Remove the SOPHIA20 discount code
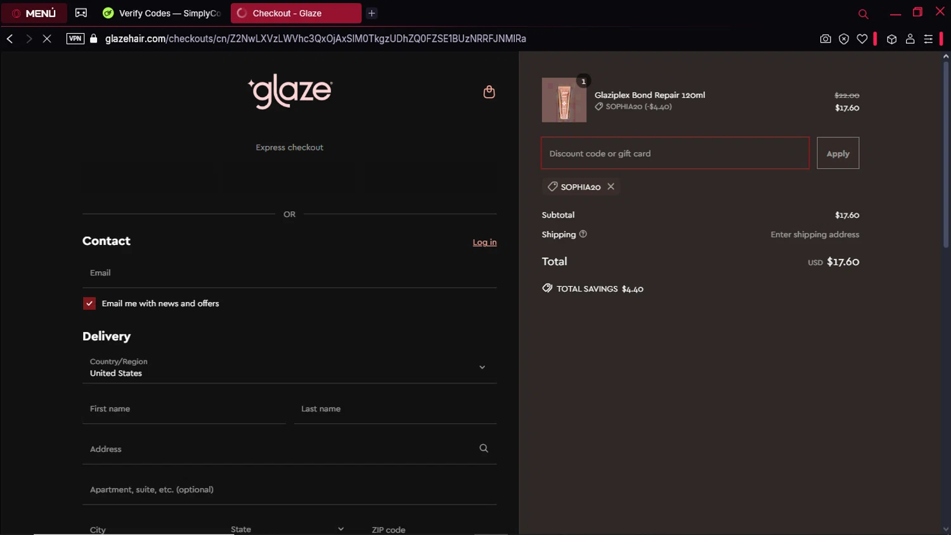 611,187
